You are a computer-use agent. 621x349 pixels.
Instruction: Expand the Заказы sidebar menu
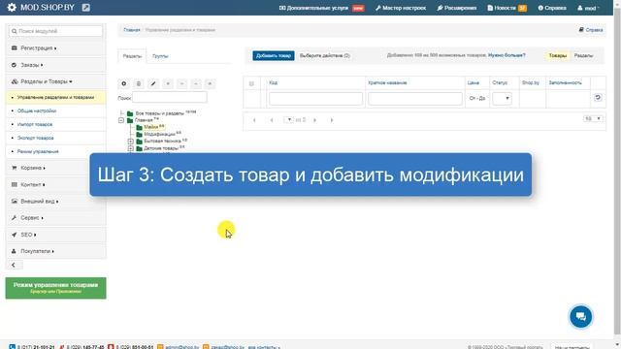56,65
